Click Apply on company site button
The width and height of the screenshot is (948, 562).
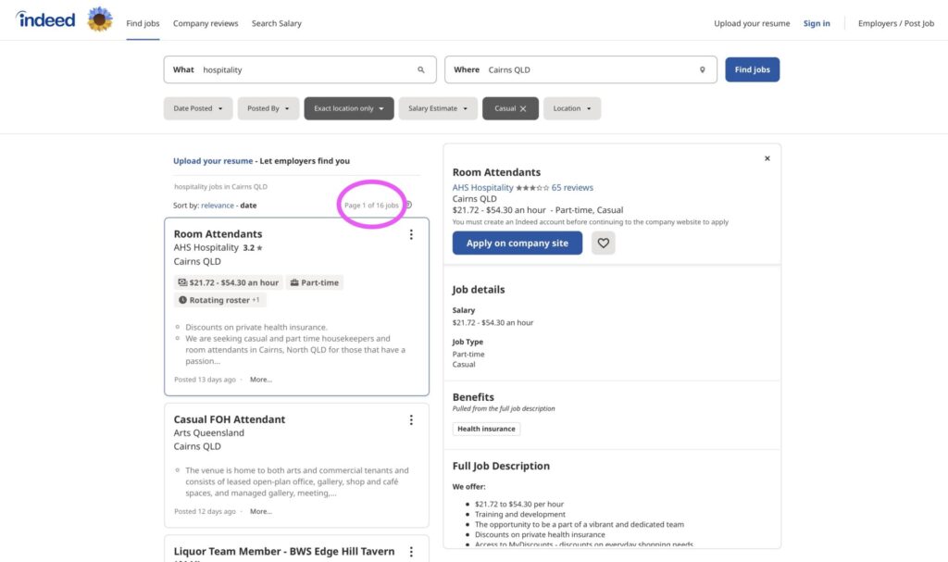click(x=517, y=244)
